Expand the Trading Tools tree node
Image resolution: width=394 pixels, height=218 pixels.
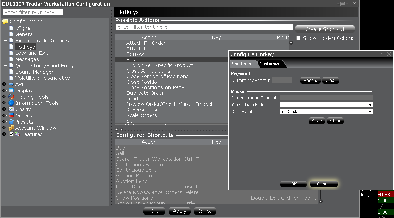tap(4, 97)
